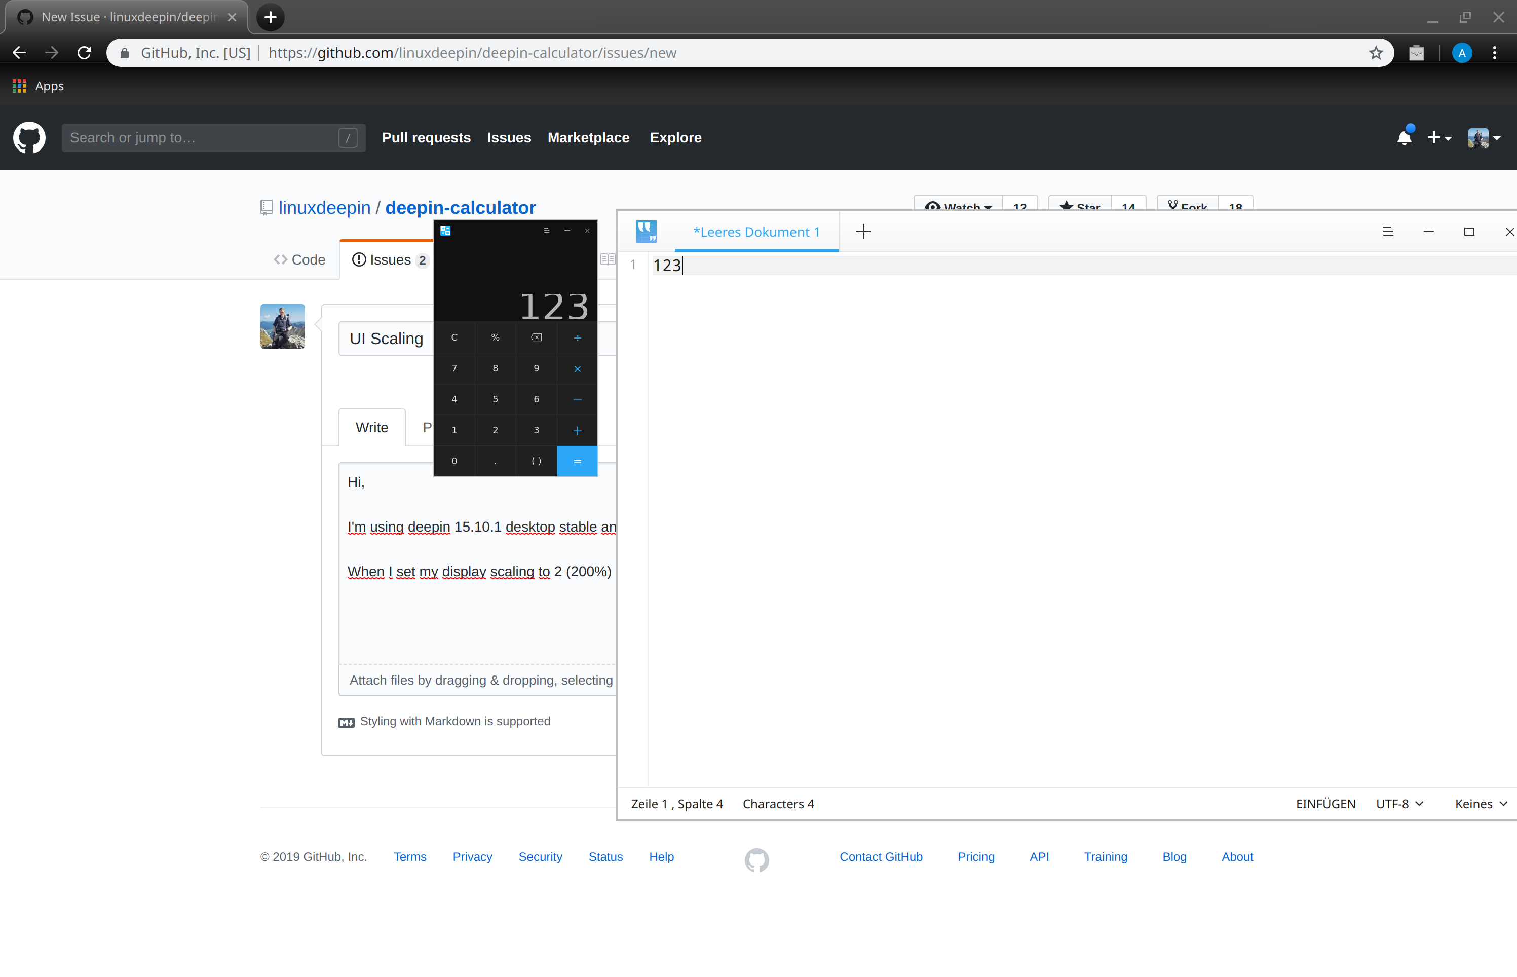Open the text editor's hamburger menu

(x=1388, y=231)
